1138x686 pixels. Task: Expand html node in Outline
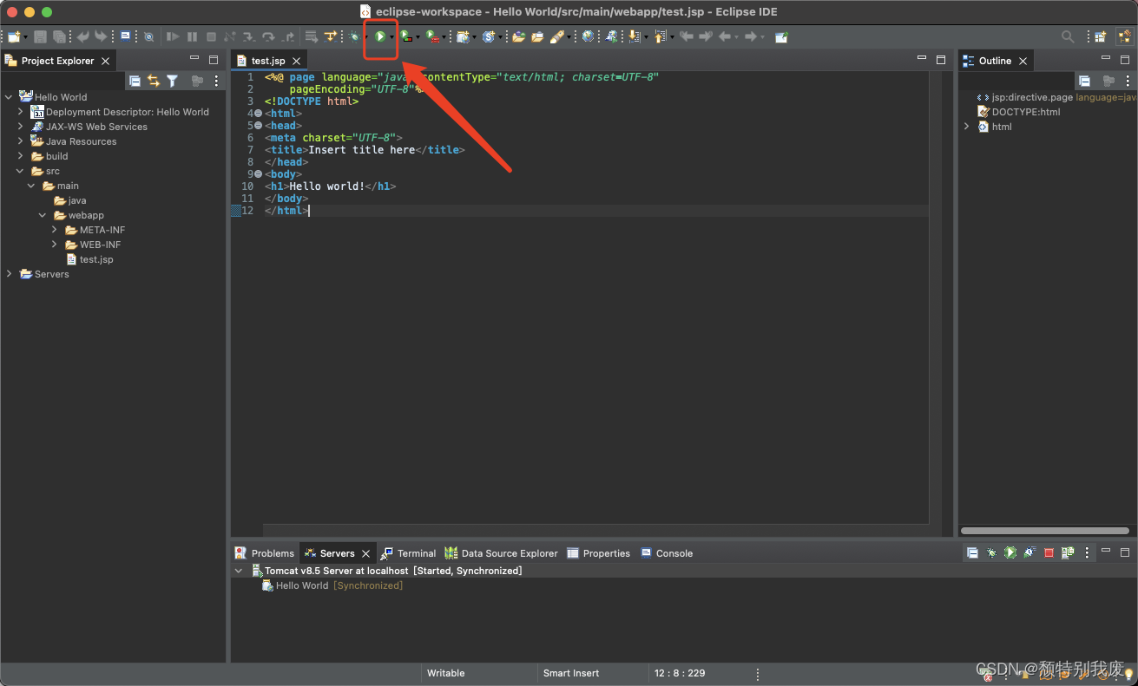tap(967, 127)
